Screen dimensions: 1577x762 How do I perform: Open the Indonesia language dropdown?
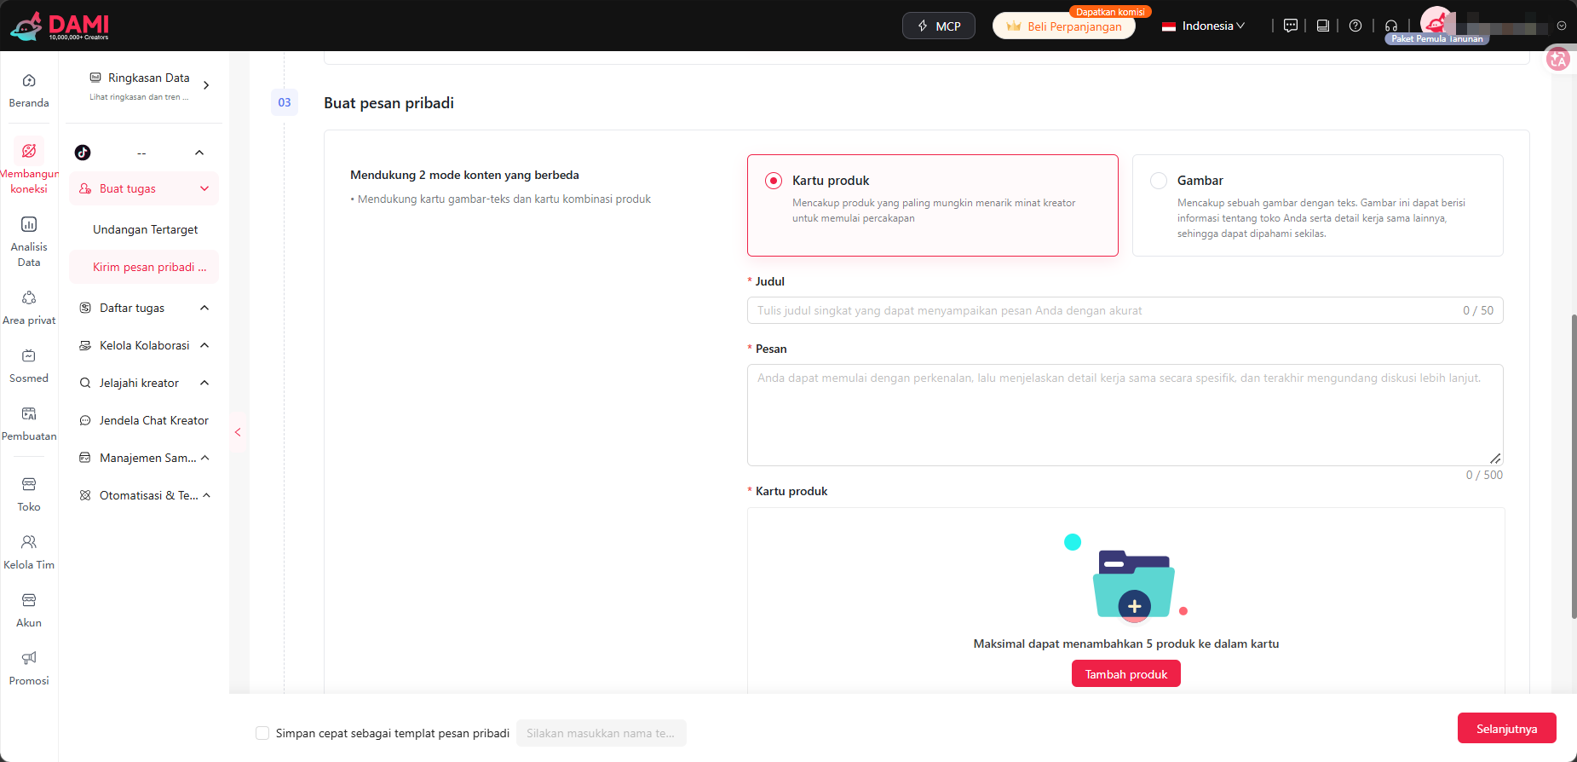tap(1203, 26)
